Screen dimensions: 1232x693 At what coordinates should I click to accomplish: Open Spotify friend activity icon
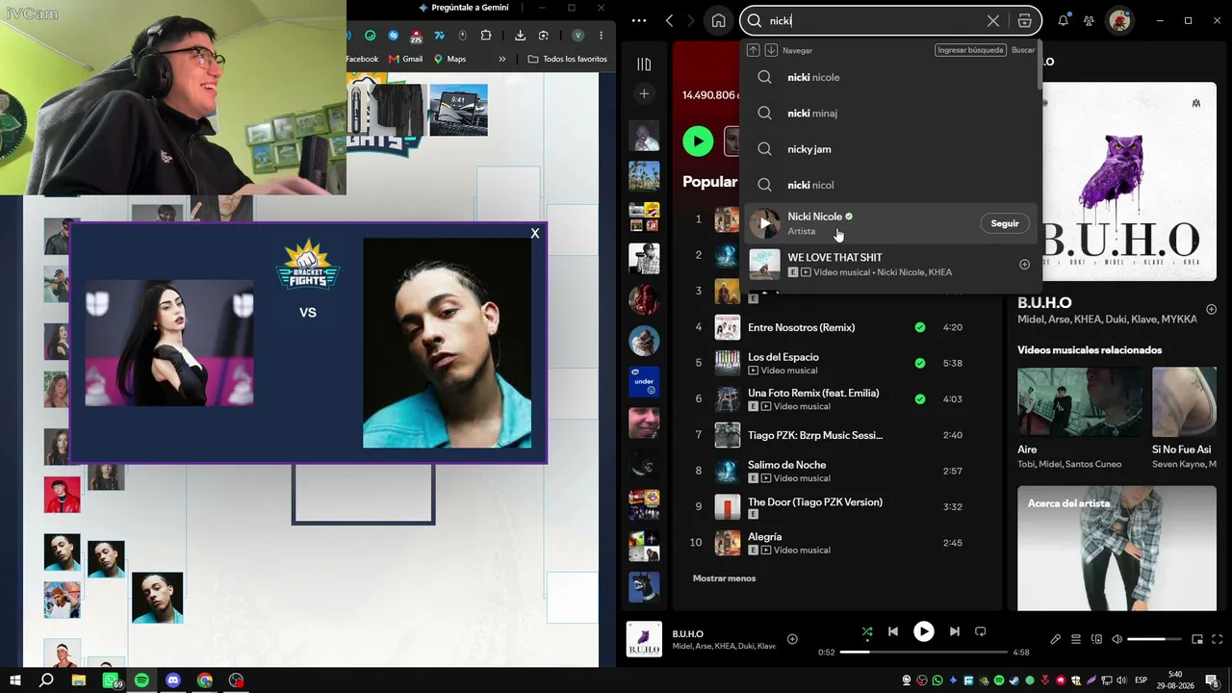(x=1089, y=20)
